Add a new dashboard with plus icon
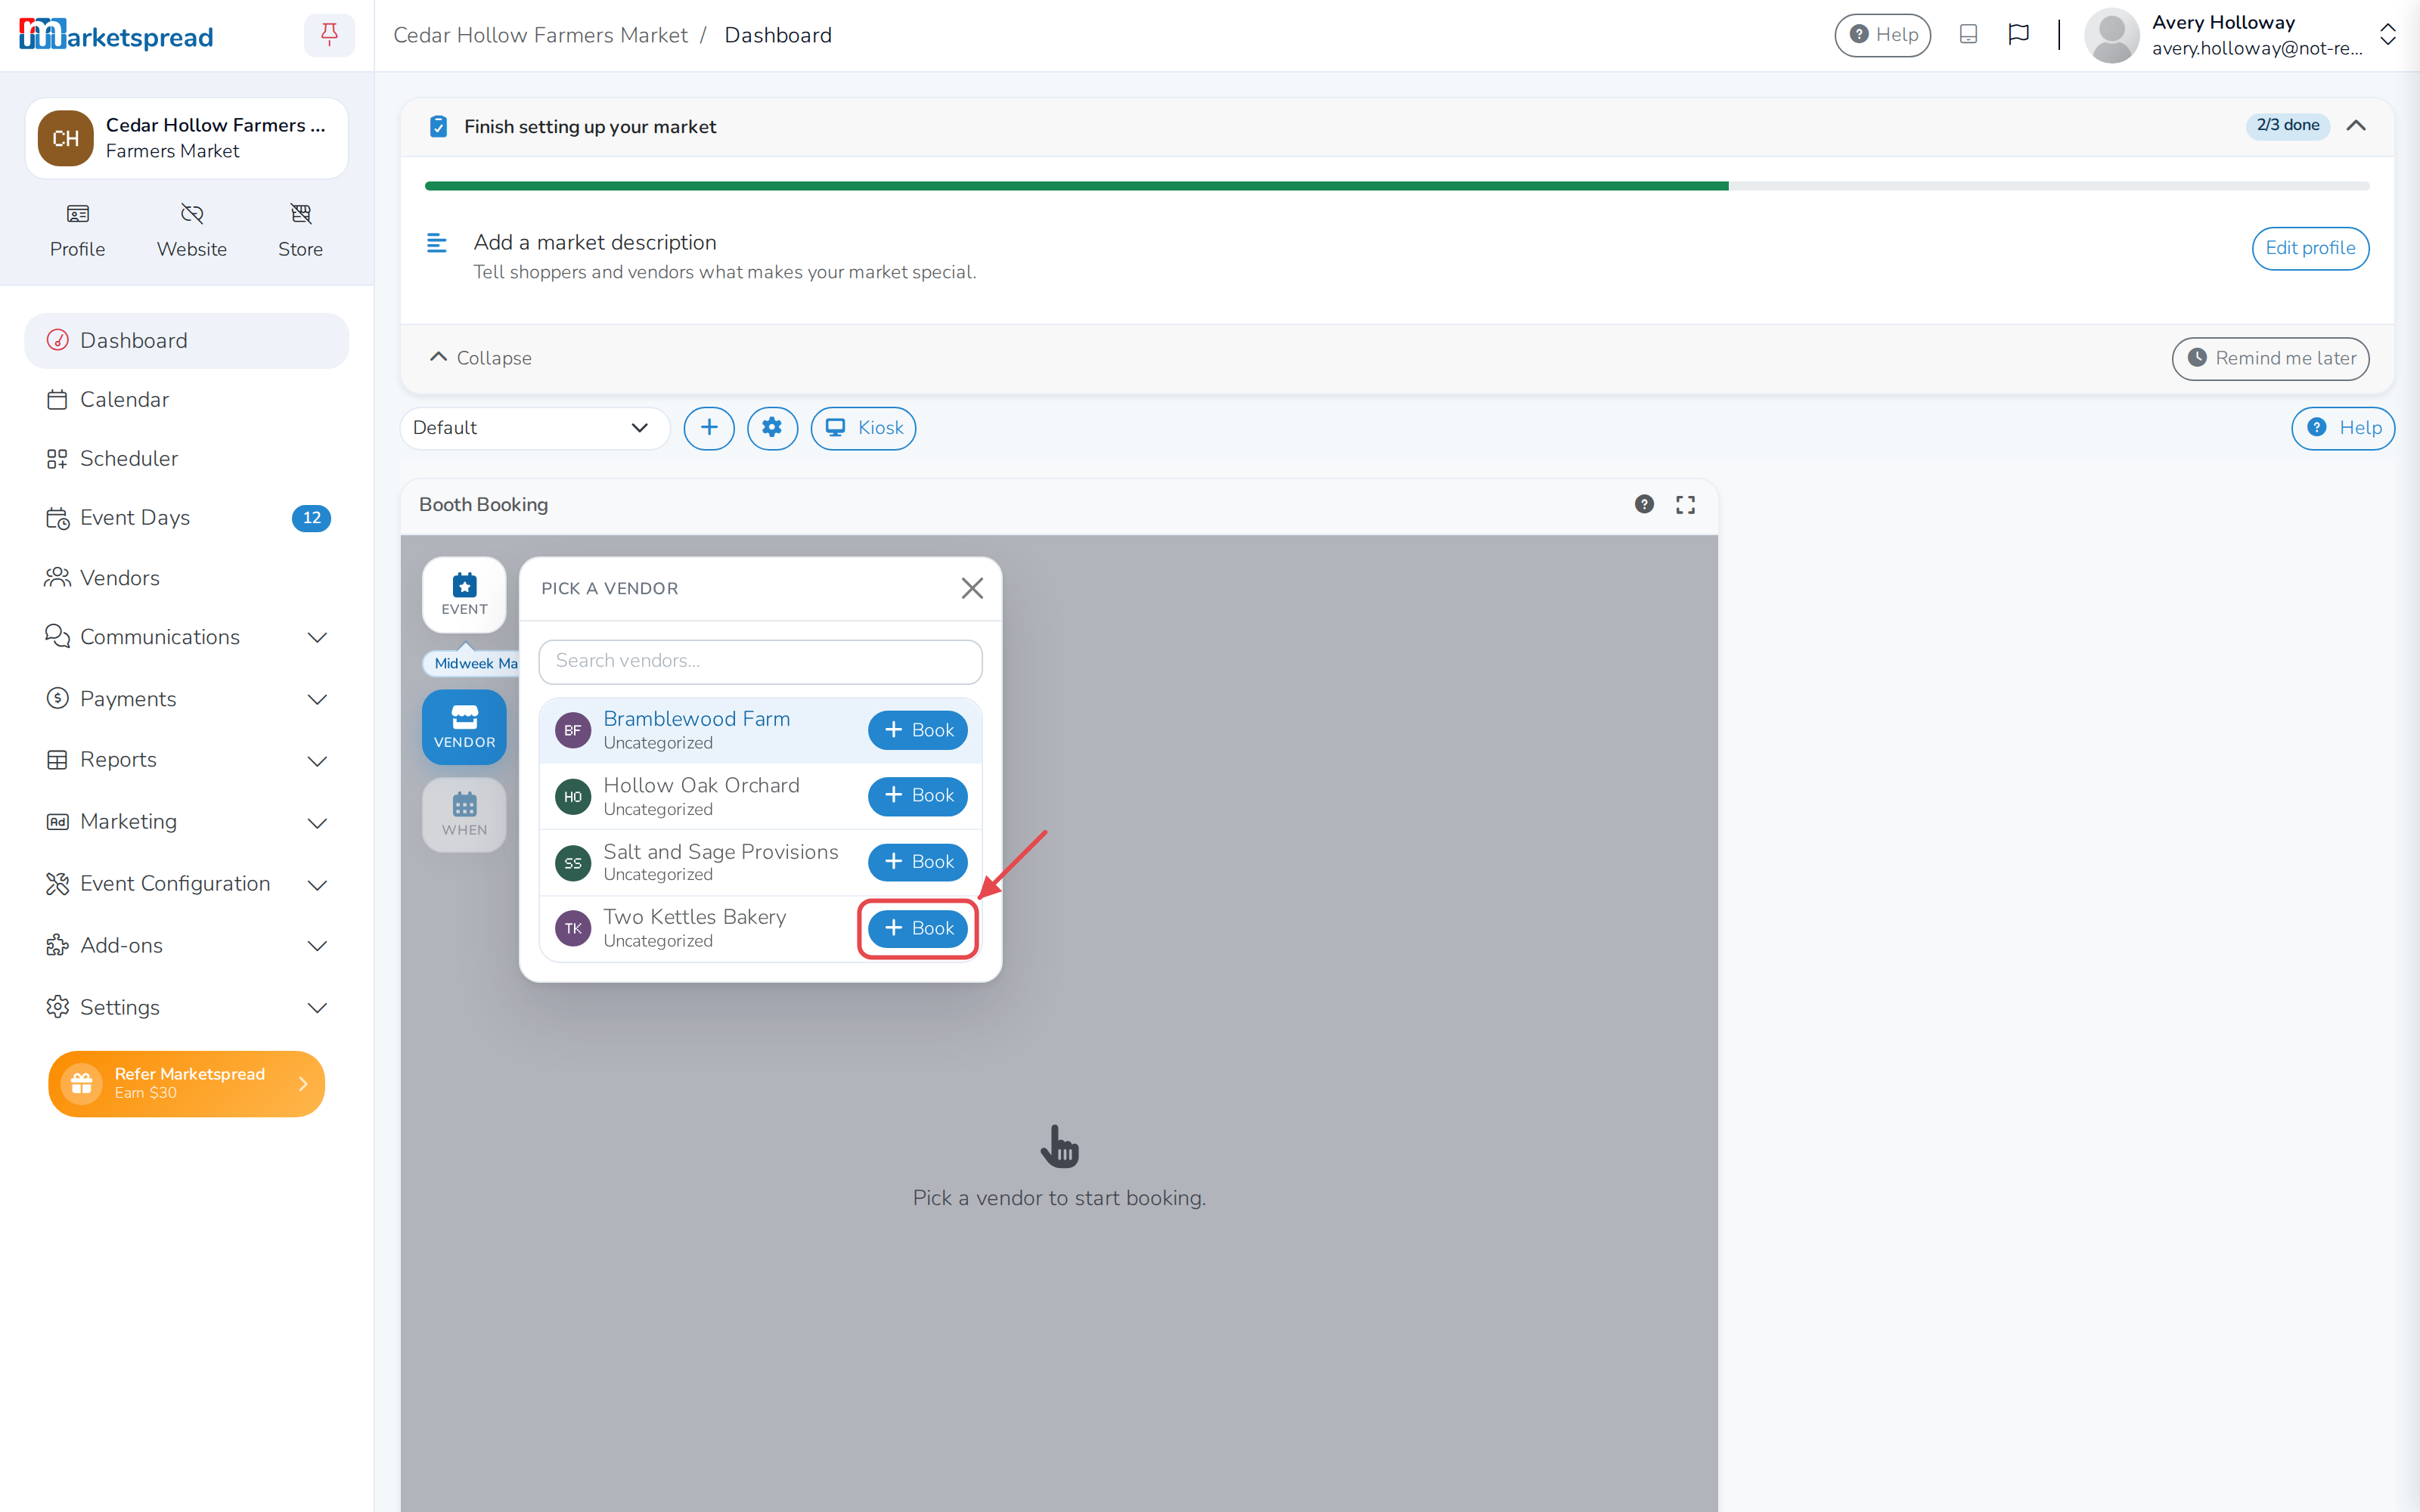2420x1512 pixels. [x=709, y=428]
